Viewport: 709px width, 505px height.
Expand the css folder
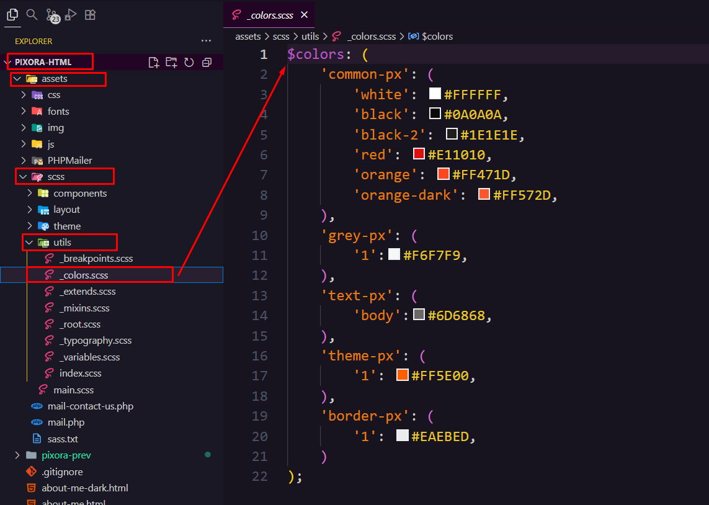[x=53, y=95]
